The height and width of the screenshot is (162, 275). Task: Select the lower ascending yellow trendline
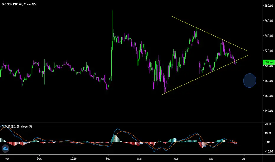click(x=205, y=75)
